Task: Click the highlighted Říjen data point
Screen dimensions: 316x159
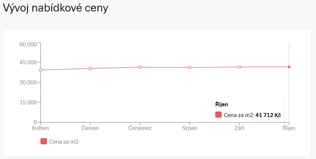Action: pos(289,67)
